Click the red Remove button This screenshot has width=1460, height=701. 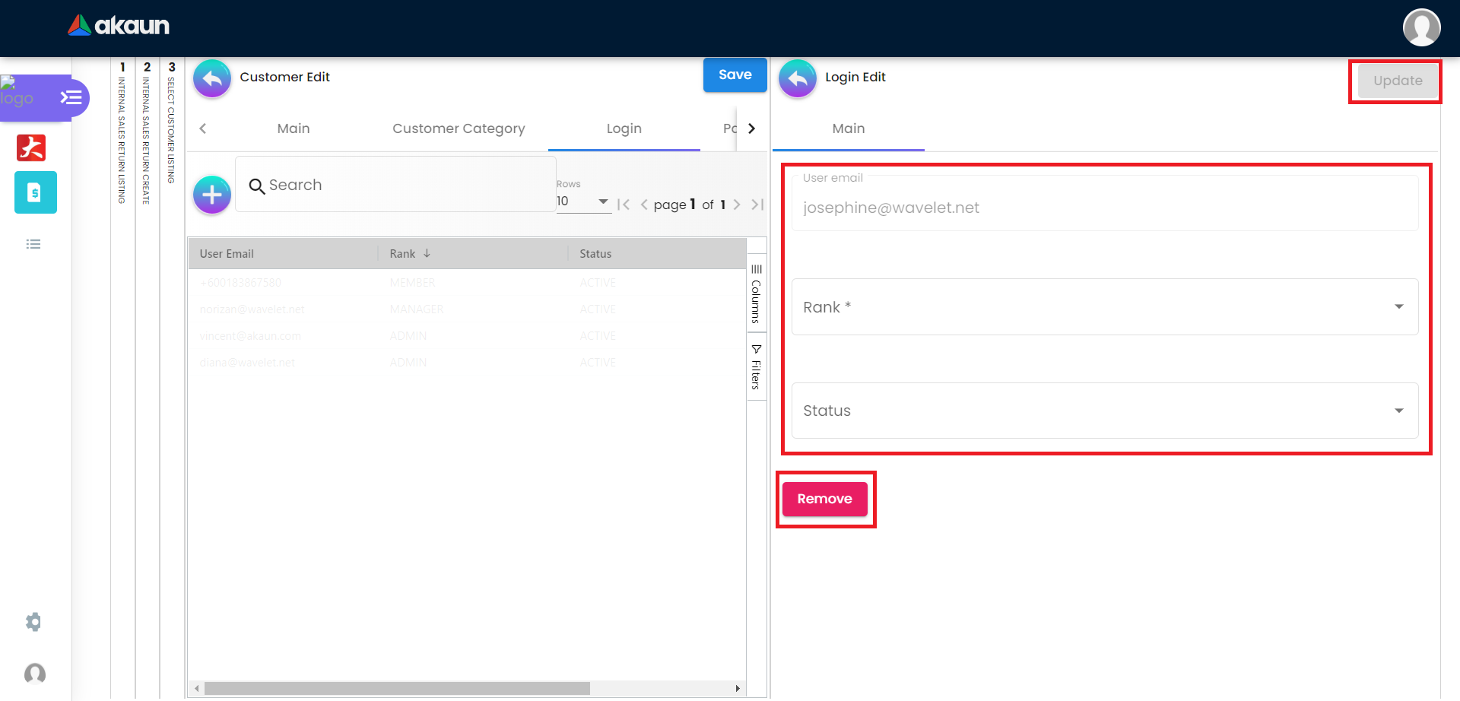coord(824,499)
